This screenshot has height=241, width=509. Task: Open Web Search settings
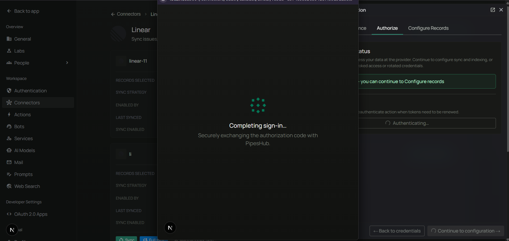[x=38, y=186]
